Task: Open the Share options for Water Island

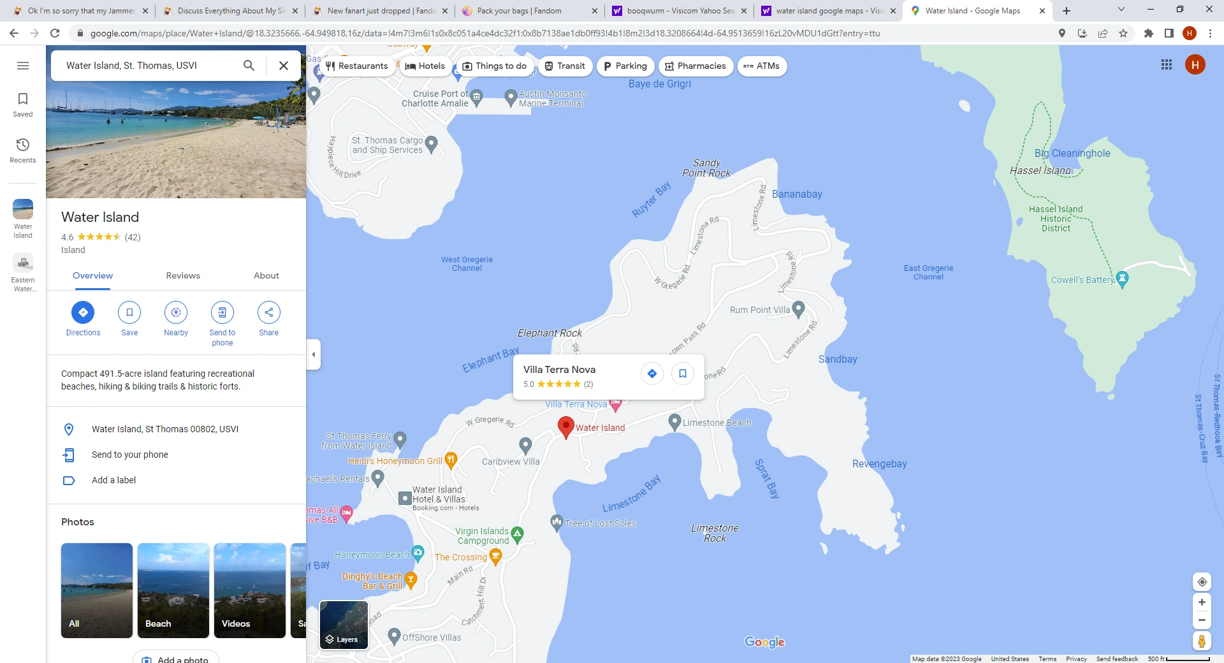Action: [268, 312]
